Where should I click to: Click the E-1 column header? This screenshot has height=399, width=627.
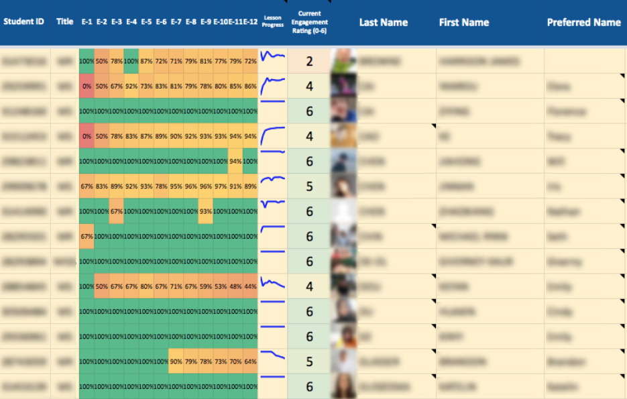pyautogui.click(x=87, y=22)
